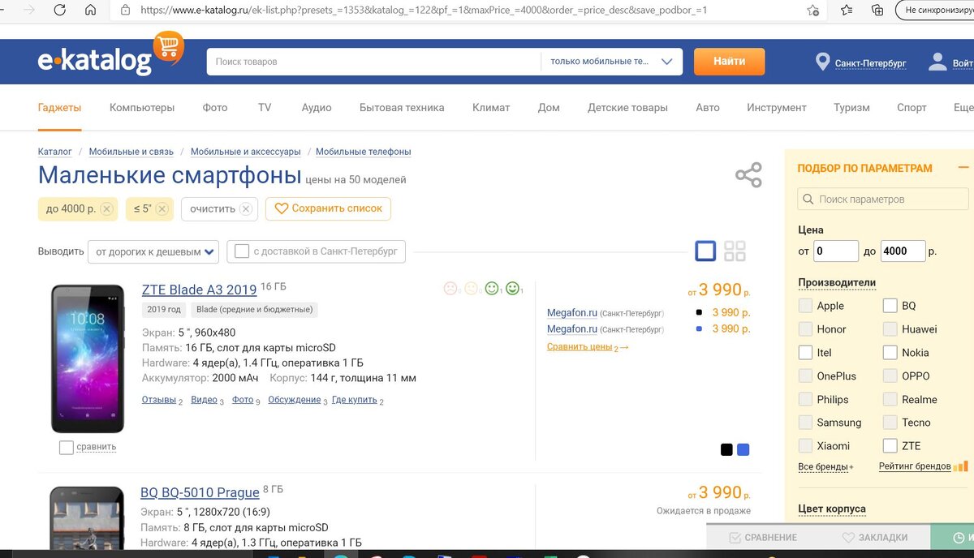974x558 pixels.
Task: Select black color swatch for ZTE phone
Action: pos(726,449)
